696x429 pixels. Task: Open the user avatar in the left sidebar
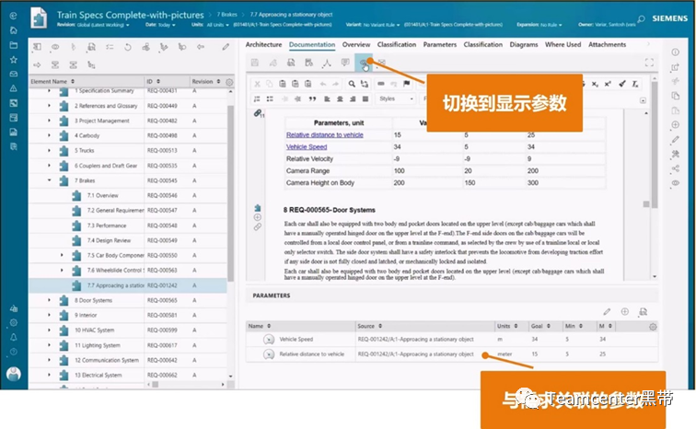click(14, 374)
